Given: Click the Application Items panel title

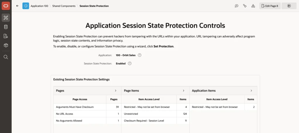Looking at the screenshot, I should click(204, 91).
